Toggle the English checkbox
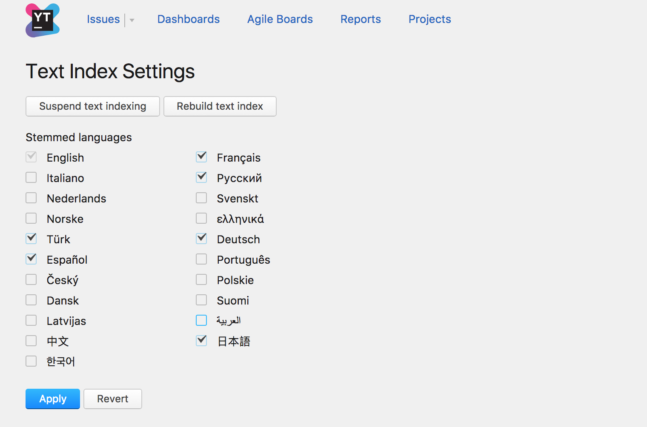 [x=31, y=157]
